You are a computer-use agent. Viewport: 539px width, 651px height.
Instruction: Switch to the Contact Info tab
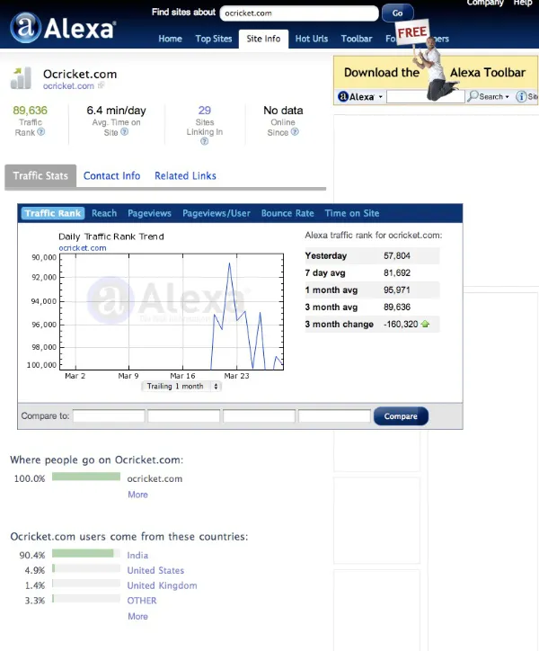pos(111,176)
